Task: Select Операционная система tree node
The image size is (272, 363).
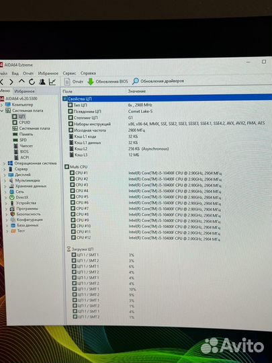Action: [x=36, y=163]
